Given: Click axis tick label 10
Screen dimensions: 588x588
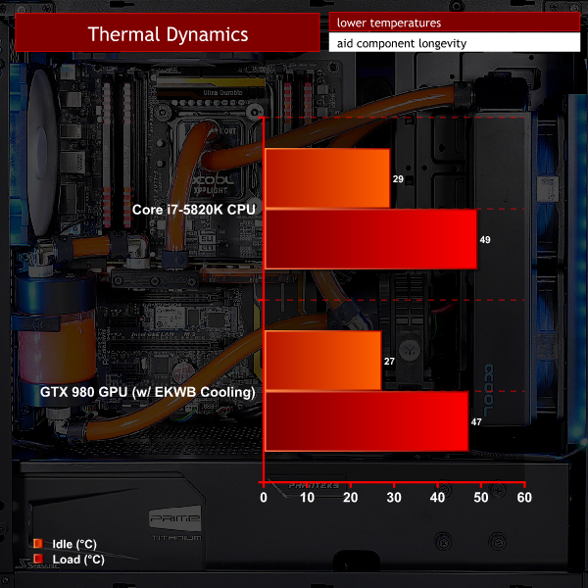Looking at the screenshot, I should pyautogui.click(x=307, y=497).
